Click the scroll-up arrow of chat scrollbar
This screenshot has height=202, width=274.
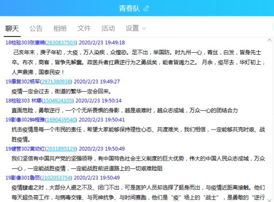269,40
